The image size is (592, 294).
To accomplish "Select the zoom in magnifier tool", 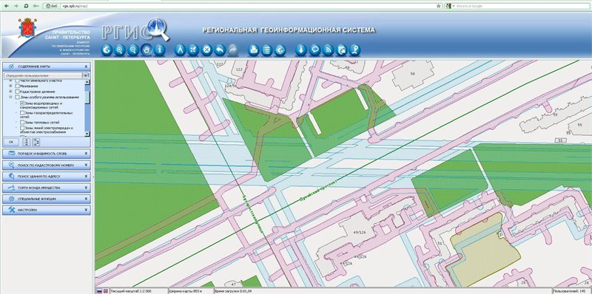I will (x=119, y=50).
